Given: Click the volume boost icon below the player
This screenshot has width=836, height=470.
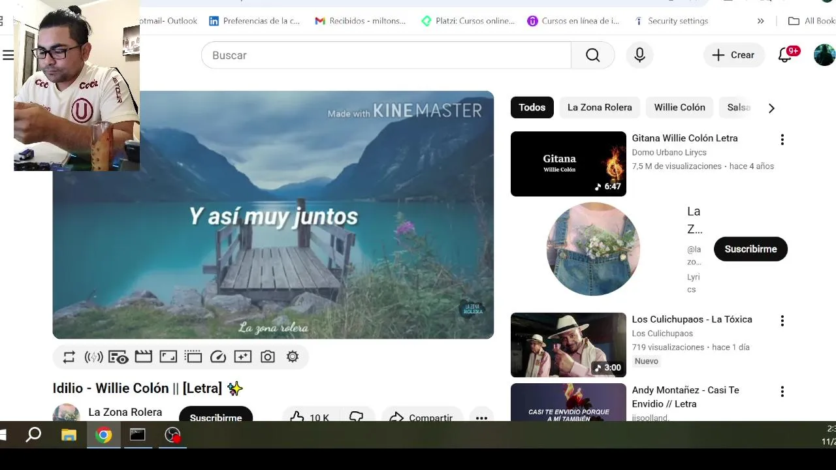Looking at the screenshot, I should tap(93, 357).
